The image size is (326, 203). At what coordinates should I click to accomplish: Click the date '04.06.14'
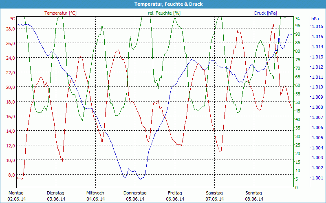tap(96, 199)
